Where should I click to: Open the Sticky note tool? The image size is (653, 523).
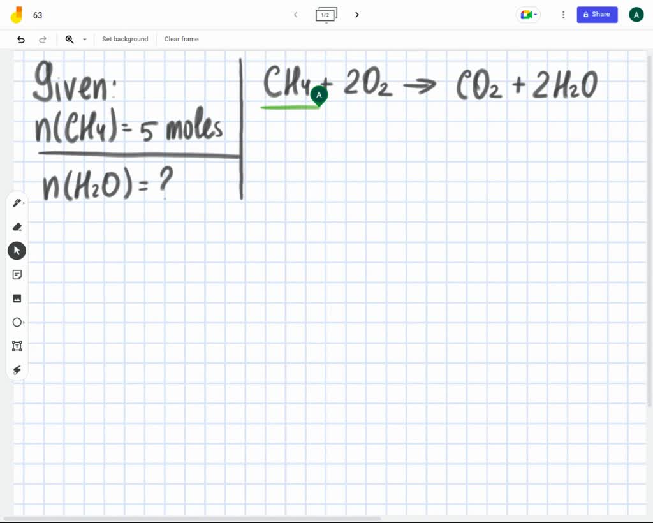click(17, 274)
